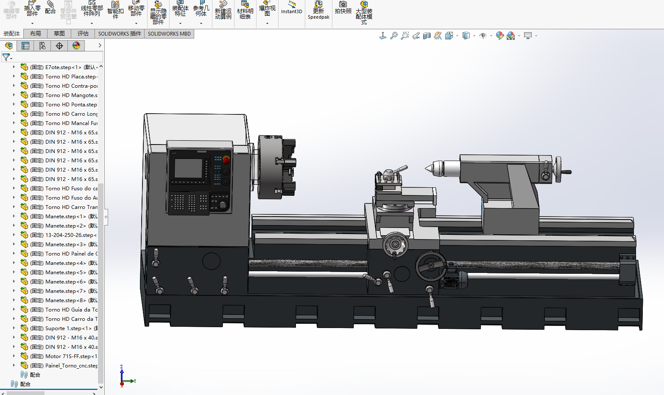Expand the manager panel tabs with the arrow
Screen dimensions: 664x395
pyautogui.click(x=100, y=45)
